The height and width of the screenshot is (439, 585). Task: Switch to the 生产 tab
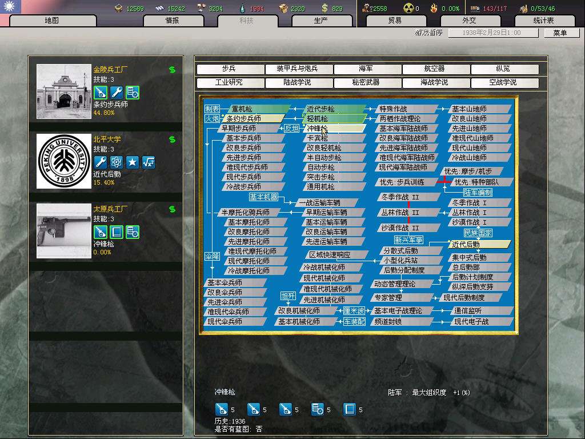click(x=321, y=21)
